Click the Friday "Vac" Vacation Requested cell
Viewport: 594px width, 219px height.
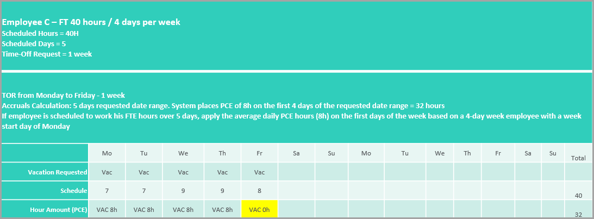click(x=259, y=172)
